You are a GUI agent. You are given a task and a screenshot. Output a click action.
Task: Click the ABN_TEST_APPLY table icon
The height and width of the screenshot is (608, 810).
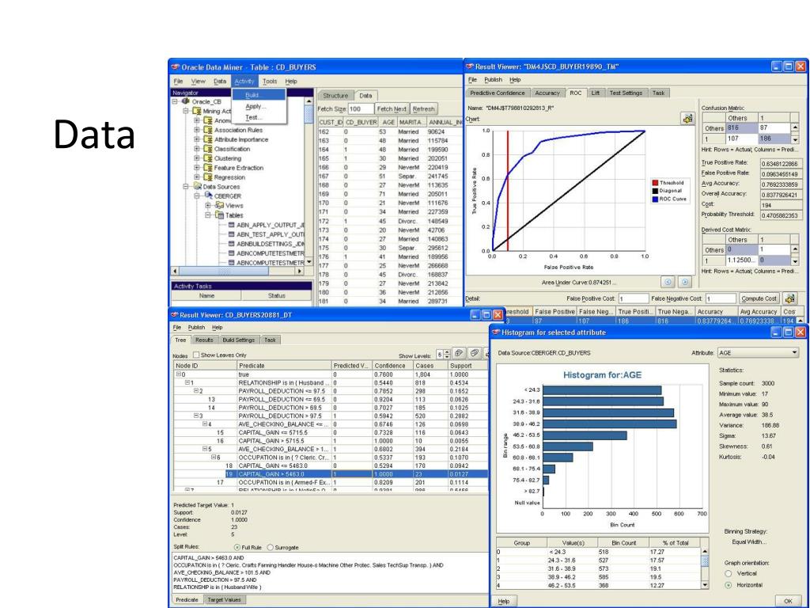tap(232, 234)
